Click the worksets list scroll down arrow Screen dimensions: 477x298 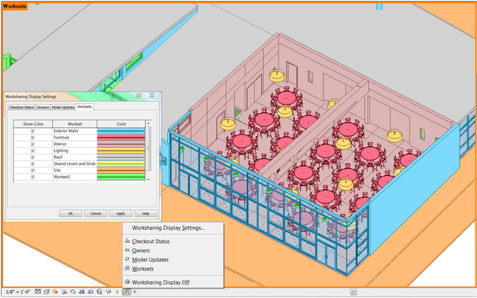[x=148, y=180]
